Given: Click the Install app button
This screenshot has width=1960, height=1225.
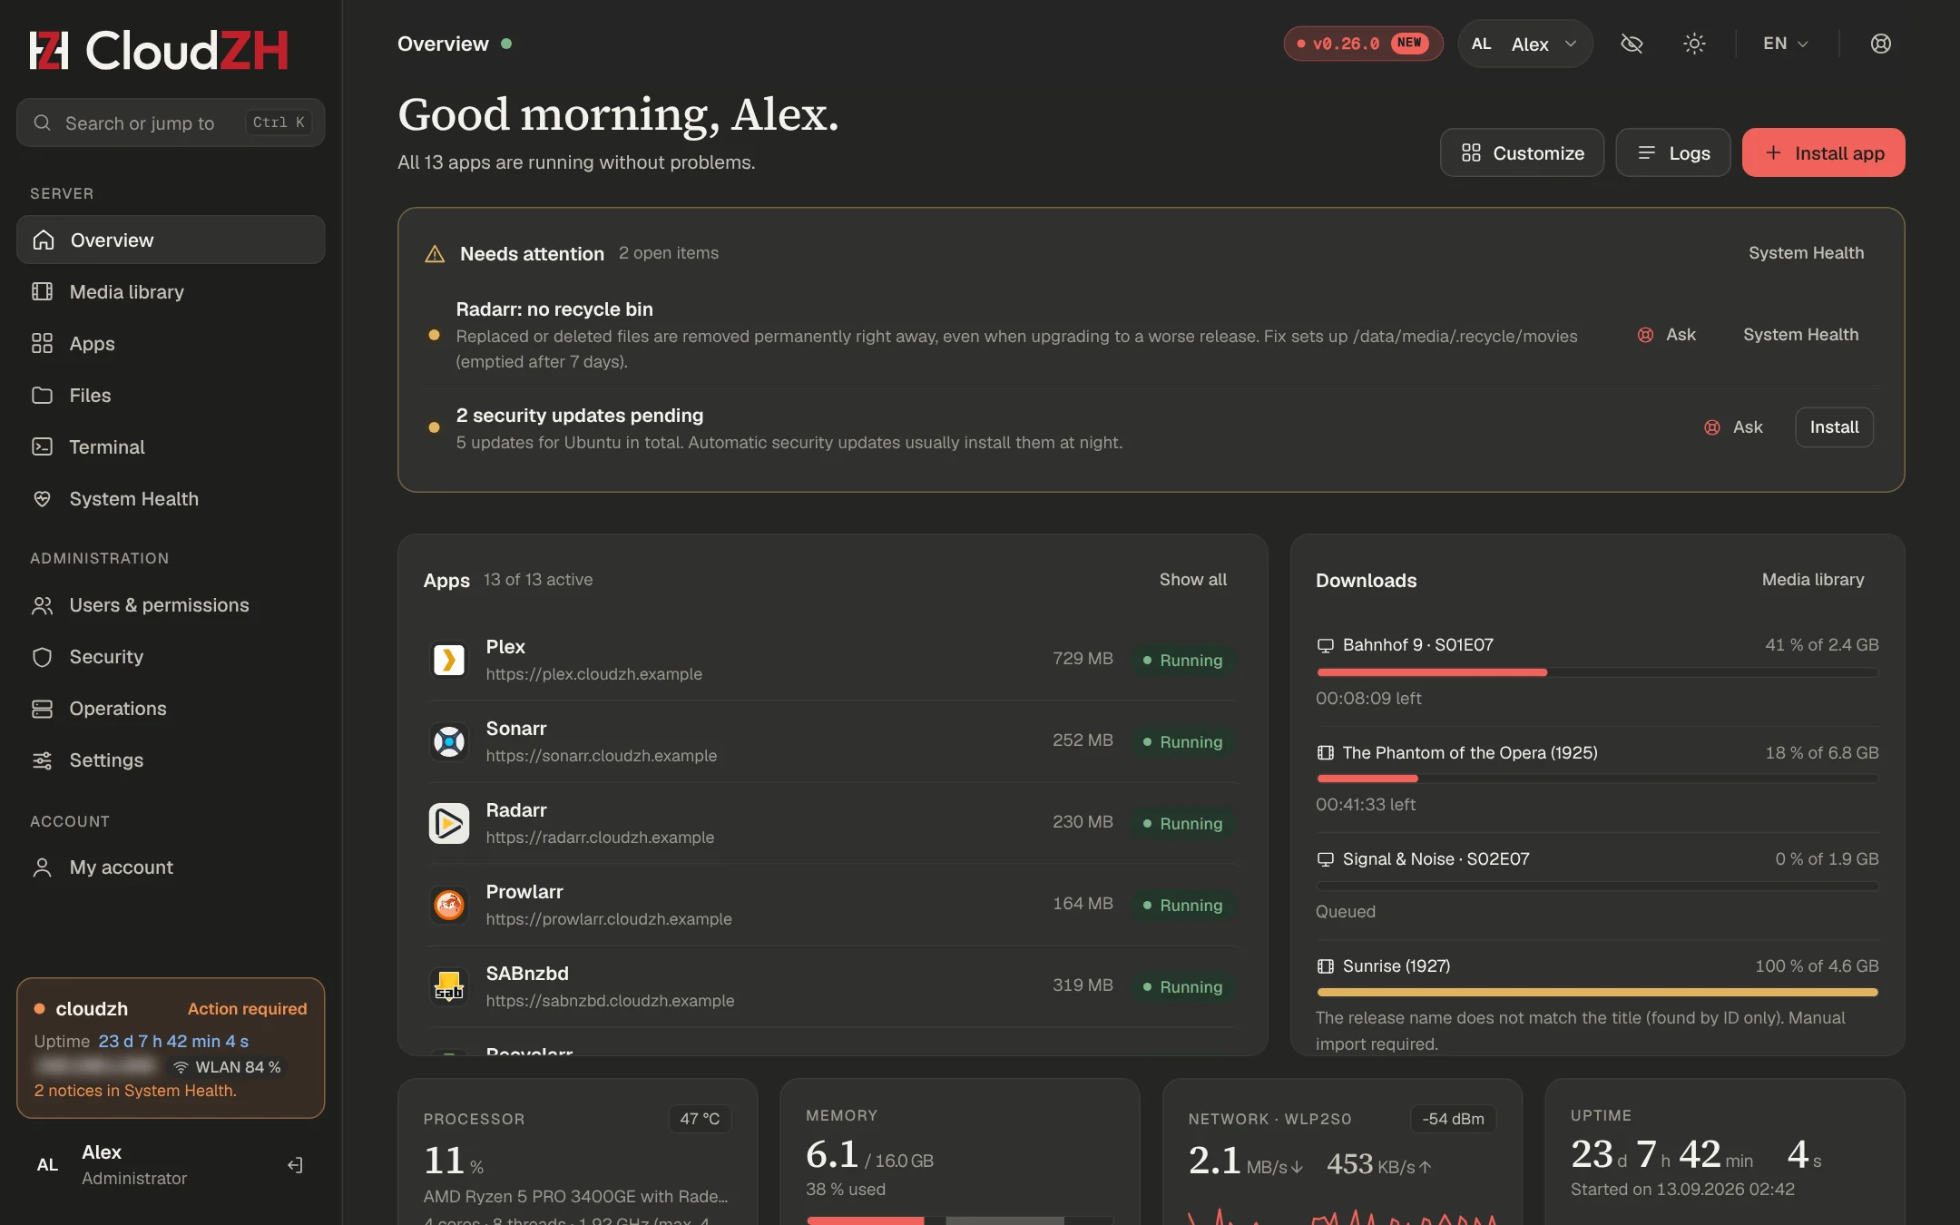Looking at the screenshot, I should [x=1823, y=152].
